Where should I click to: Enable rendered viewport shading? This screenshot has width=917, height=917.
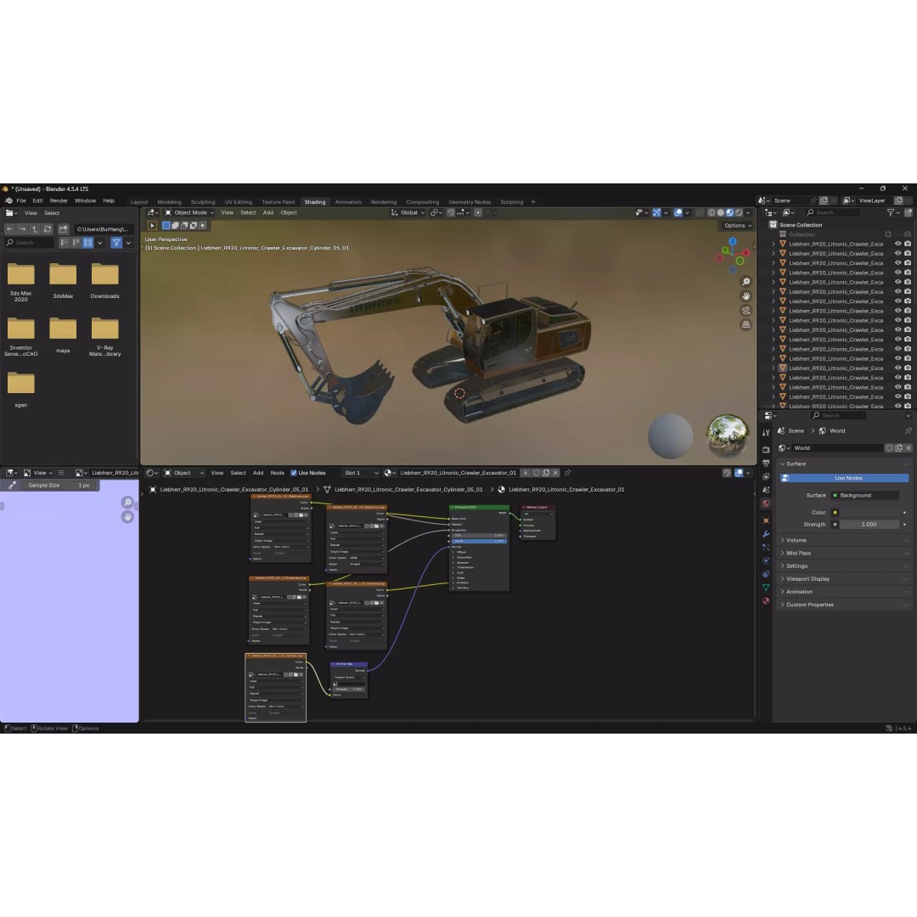tap(739, 213)
